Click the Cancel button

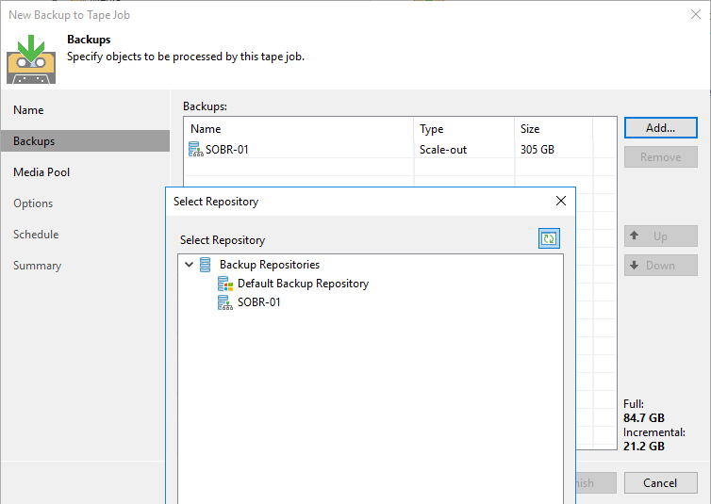[x=660, y=482]
